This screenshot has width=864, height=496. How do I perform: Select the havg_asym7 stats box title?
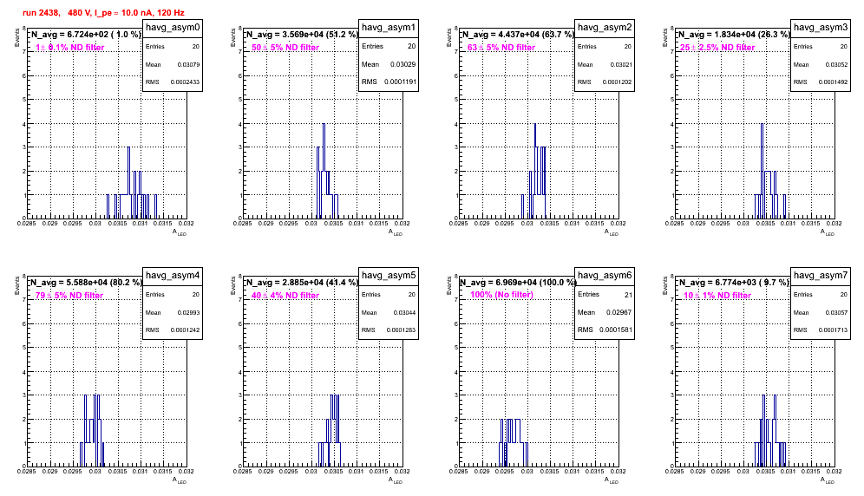click(x=821, y=276)
